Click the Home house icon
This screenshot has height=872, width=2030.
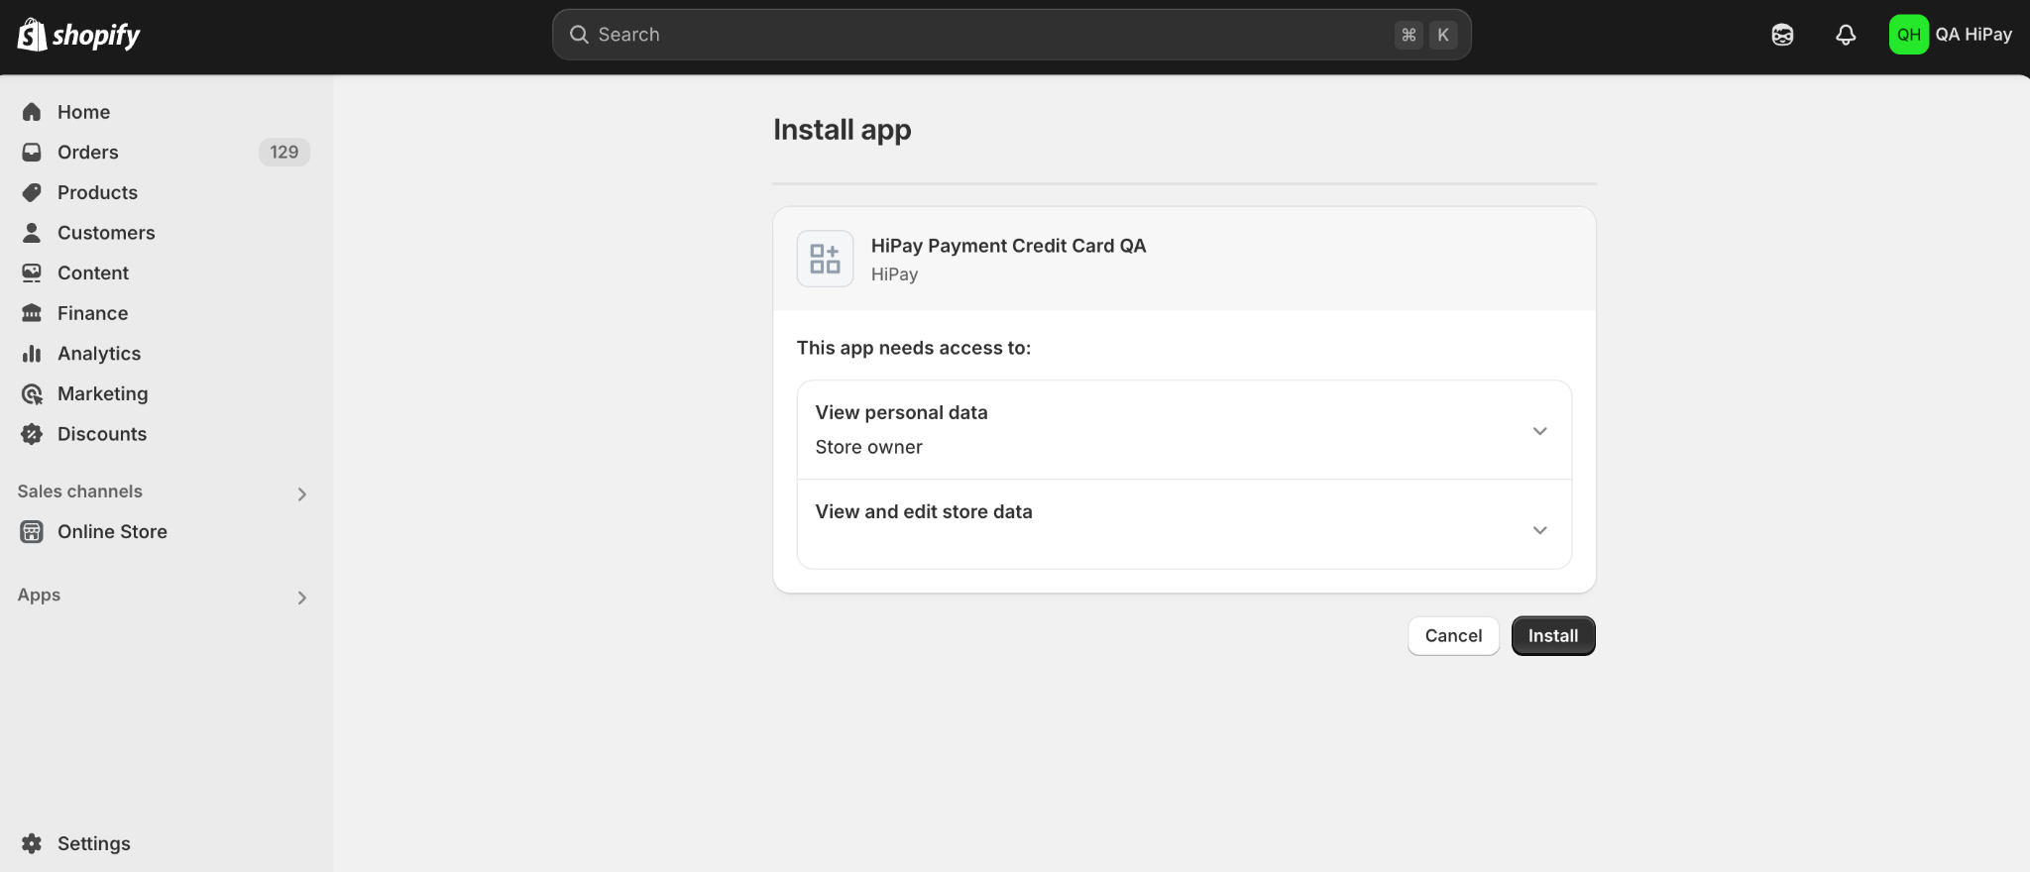coord(32,112)
